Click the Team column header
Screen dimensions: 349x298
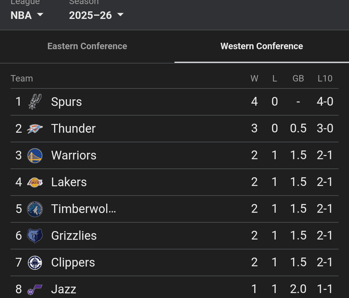click(x=22, y=78)
